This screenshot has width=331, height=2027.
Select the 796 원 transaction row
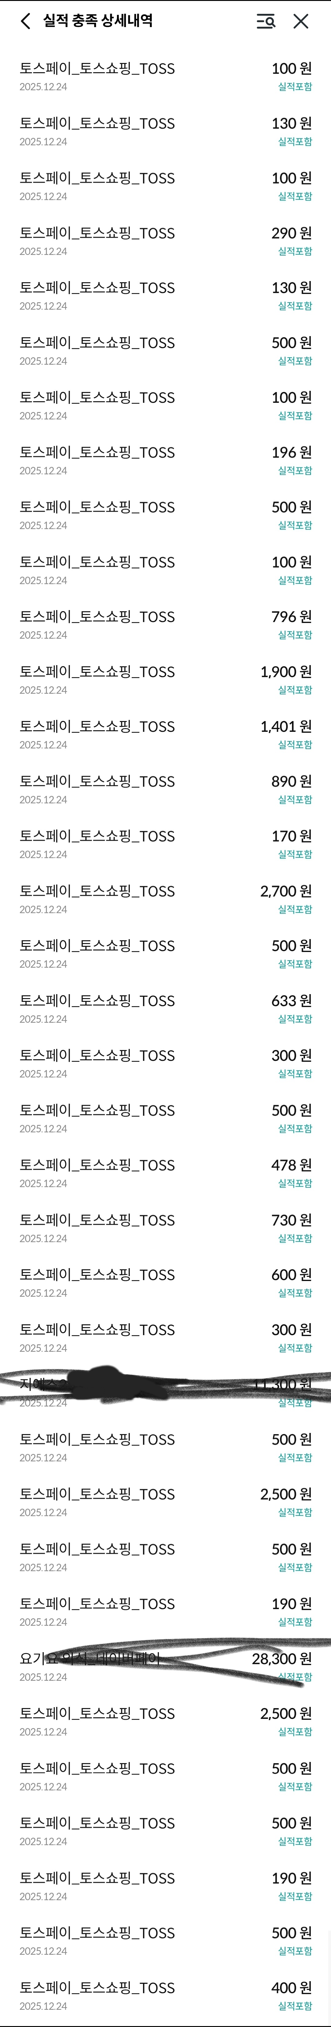pyautogui.click(x=165, y=625)
